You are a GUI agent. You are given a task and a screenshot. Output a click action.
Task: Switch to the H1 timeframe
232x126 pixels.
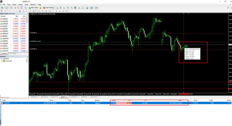(53, 11)
